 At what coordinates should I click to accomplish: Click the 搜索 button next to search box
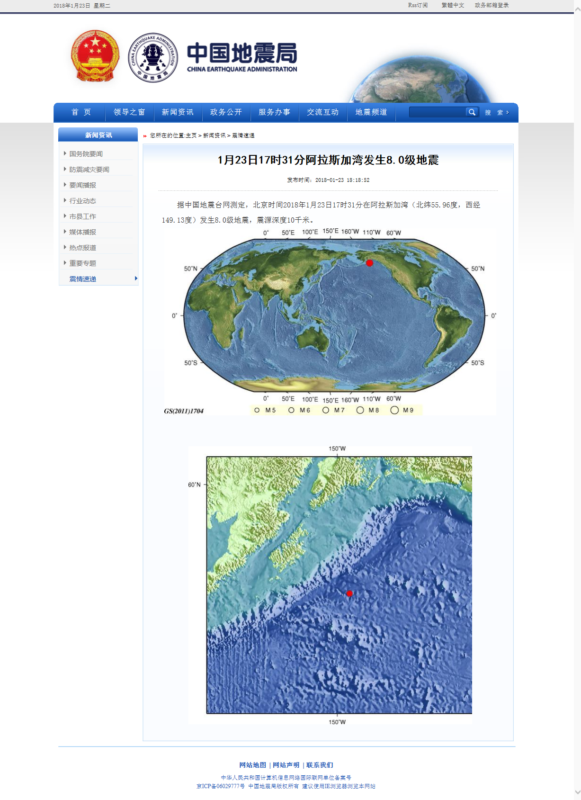point(496,113)
